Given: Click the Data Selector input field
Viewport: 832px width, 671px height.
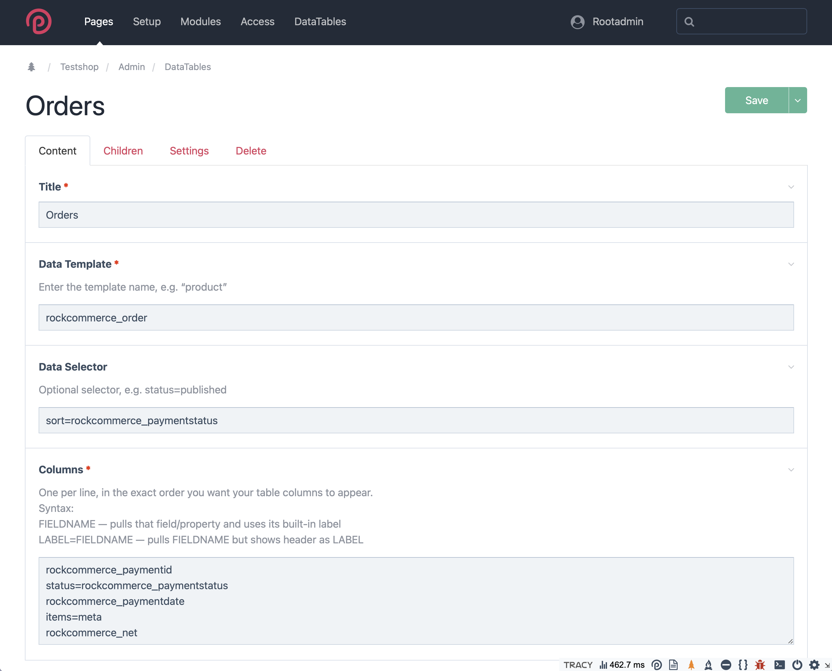Looking at the screenshot, I should [x=416, y=420].
